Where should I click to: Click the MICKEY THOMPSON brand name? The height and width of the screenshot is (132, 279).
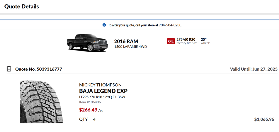[100, 85]
